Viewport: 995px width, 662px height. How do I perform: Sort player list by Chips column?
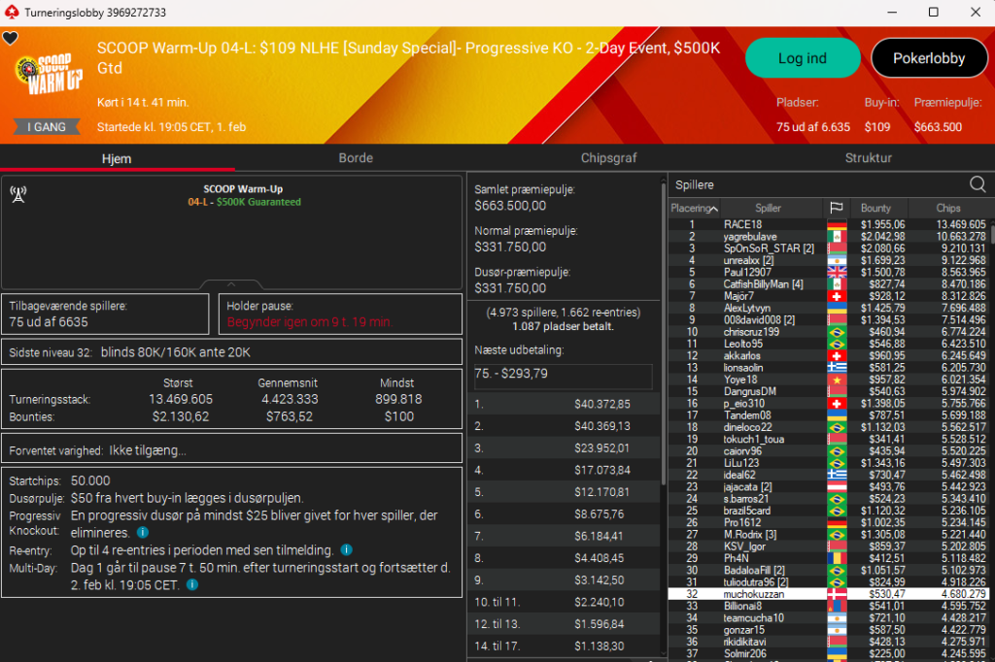click(x=948, y=209)
